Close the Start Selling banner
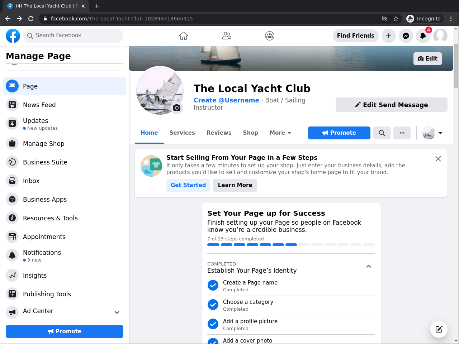This screenshot has width=459, height=344. [x=438, y=159]
